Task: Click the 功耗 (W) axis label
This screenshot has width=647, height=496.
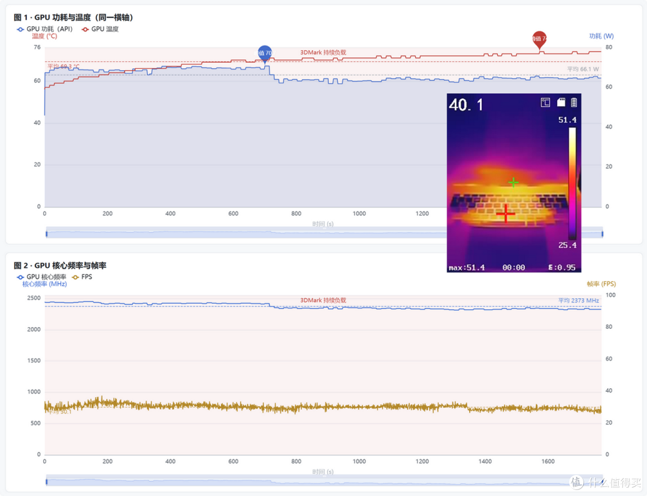Action: (x=601, y=37)
